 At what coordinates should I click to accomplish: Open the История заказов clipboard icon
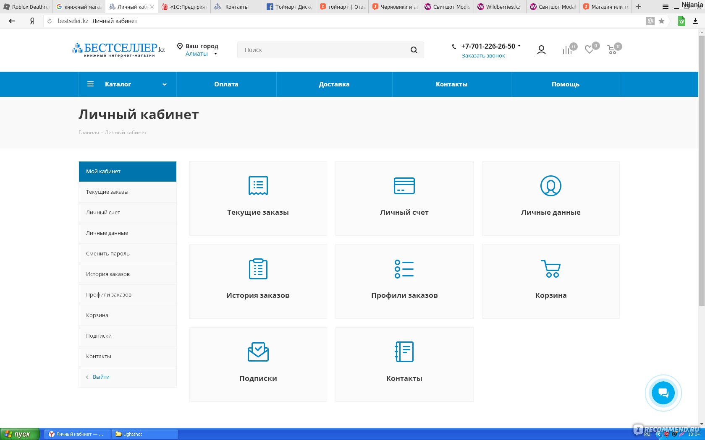(258, 269)
